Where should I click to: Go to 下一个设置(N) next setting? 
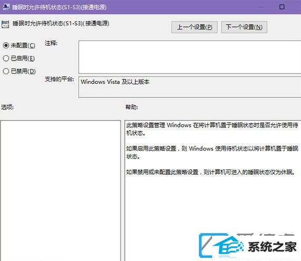244,27
